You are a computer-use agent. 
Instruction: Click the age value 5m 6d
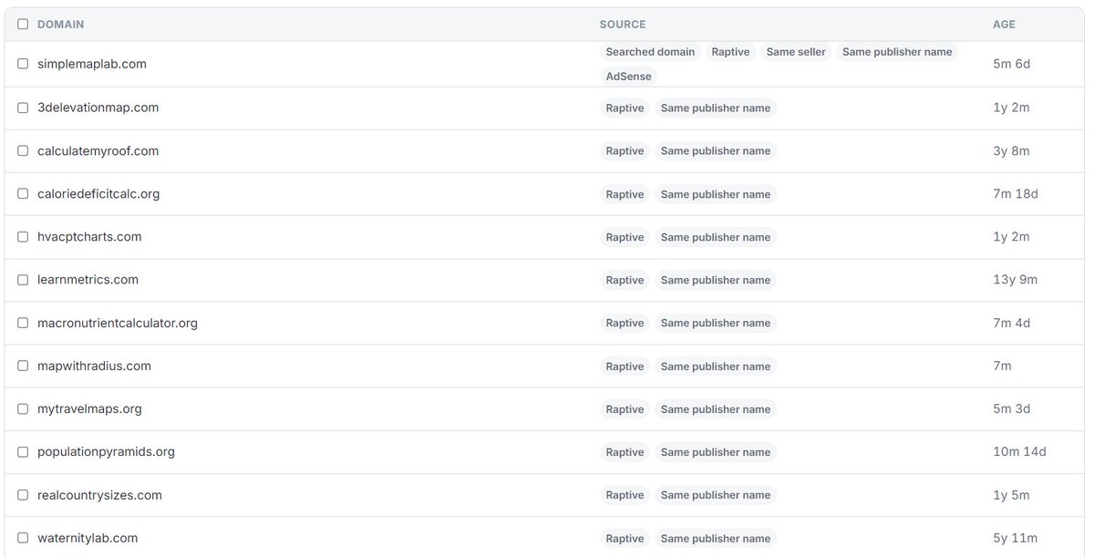1011,64
